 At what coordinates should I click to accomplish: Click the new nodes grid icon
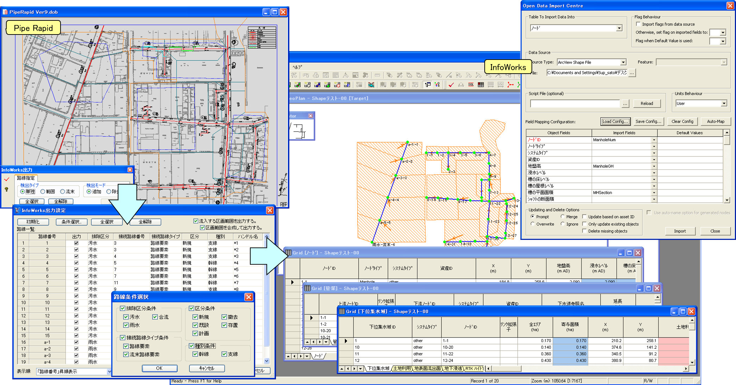297,85
